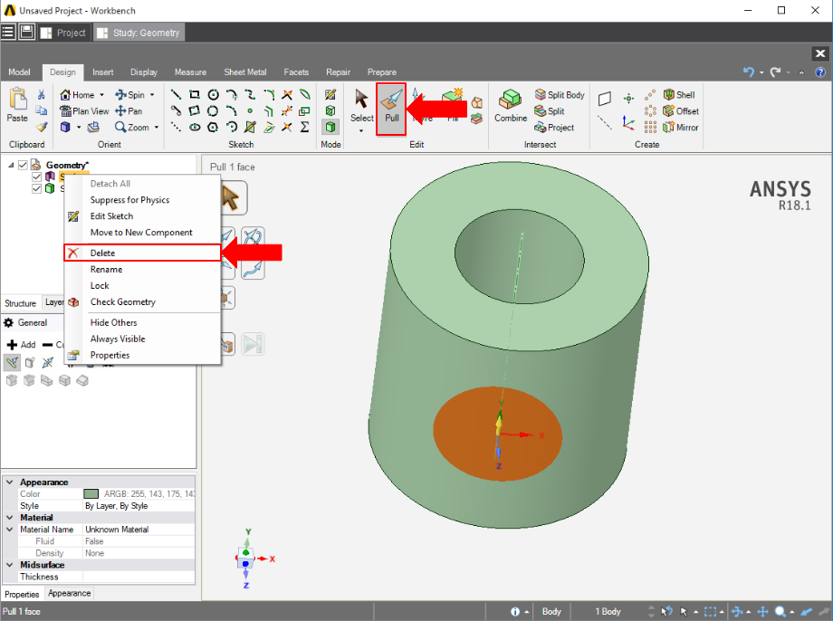
Task: Open the Select tool dropdown arrow
Action: tap(361, 130)
